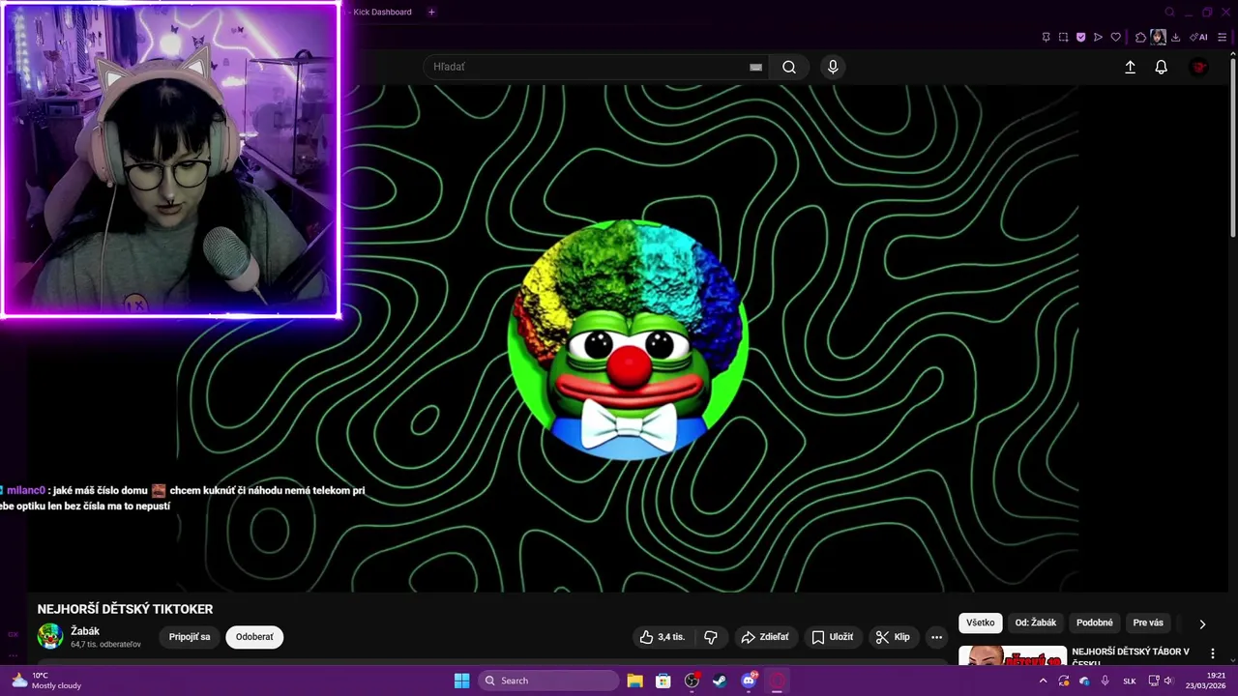1238x696 pixels.
Task: Click the SLK keyboard language indicator
Action: (1129, 681)
